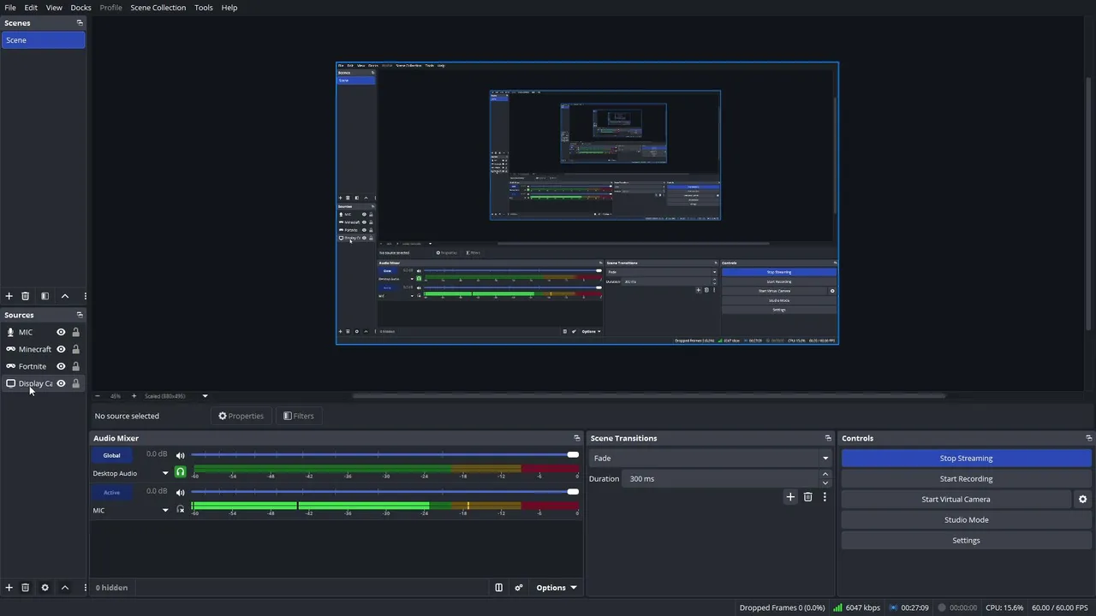Open source properties gear icon
The height and width of the screenshot is (616, 1096).
click(45, 588)
